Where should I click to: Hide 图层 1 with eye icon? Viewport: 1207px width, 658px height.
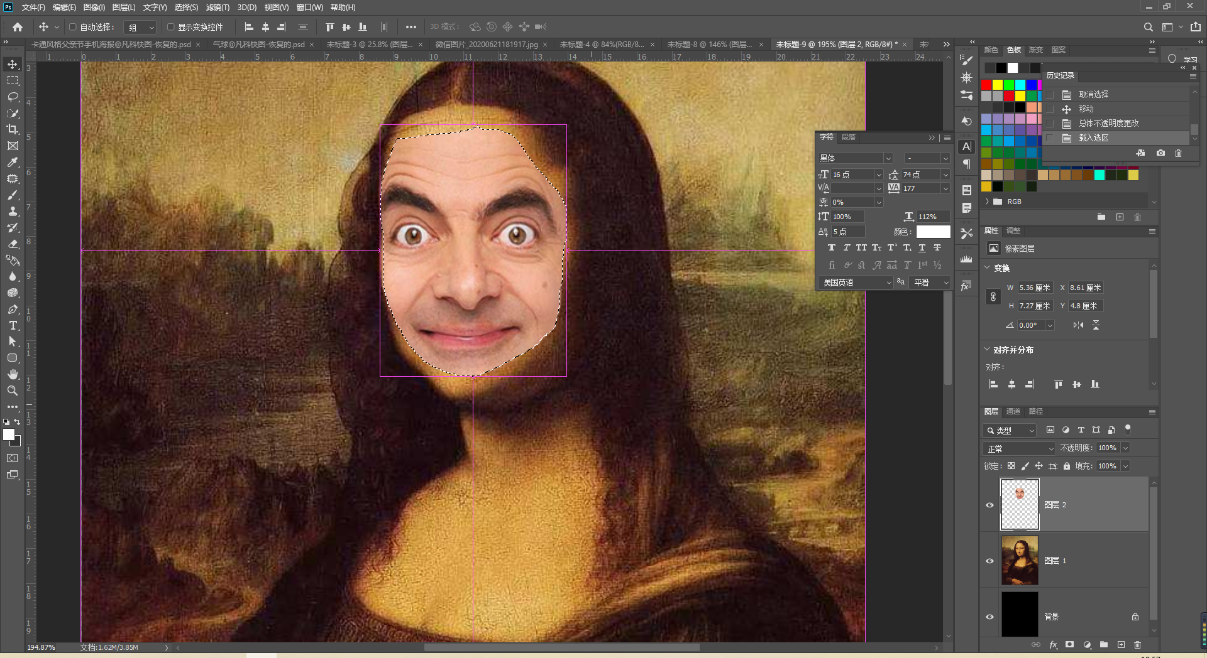pyautogui.click(x=990, y=561)
